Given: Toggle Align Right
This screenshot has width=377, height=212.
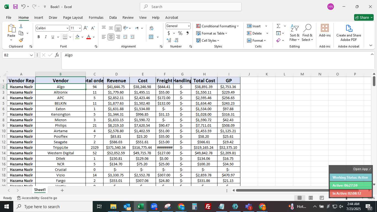Looking at the screenshot, I should [118, 37].
